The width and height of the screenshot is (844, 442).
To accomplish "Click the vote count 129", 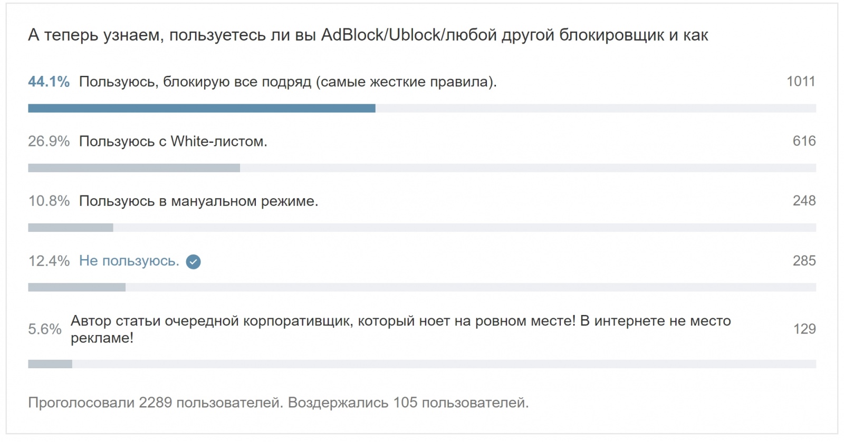I will point(804,329).
